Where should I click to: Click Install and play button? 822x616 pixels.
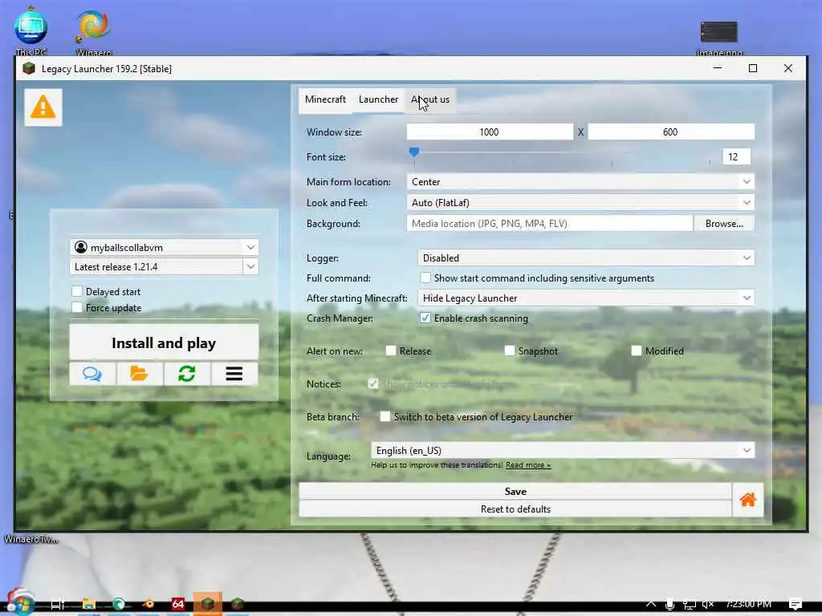(x=164, y=343)
